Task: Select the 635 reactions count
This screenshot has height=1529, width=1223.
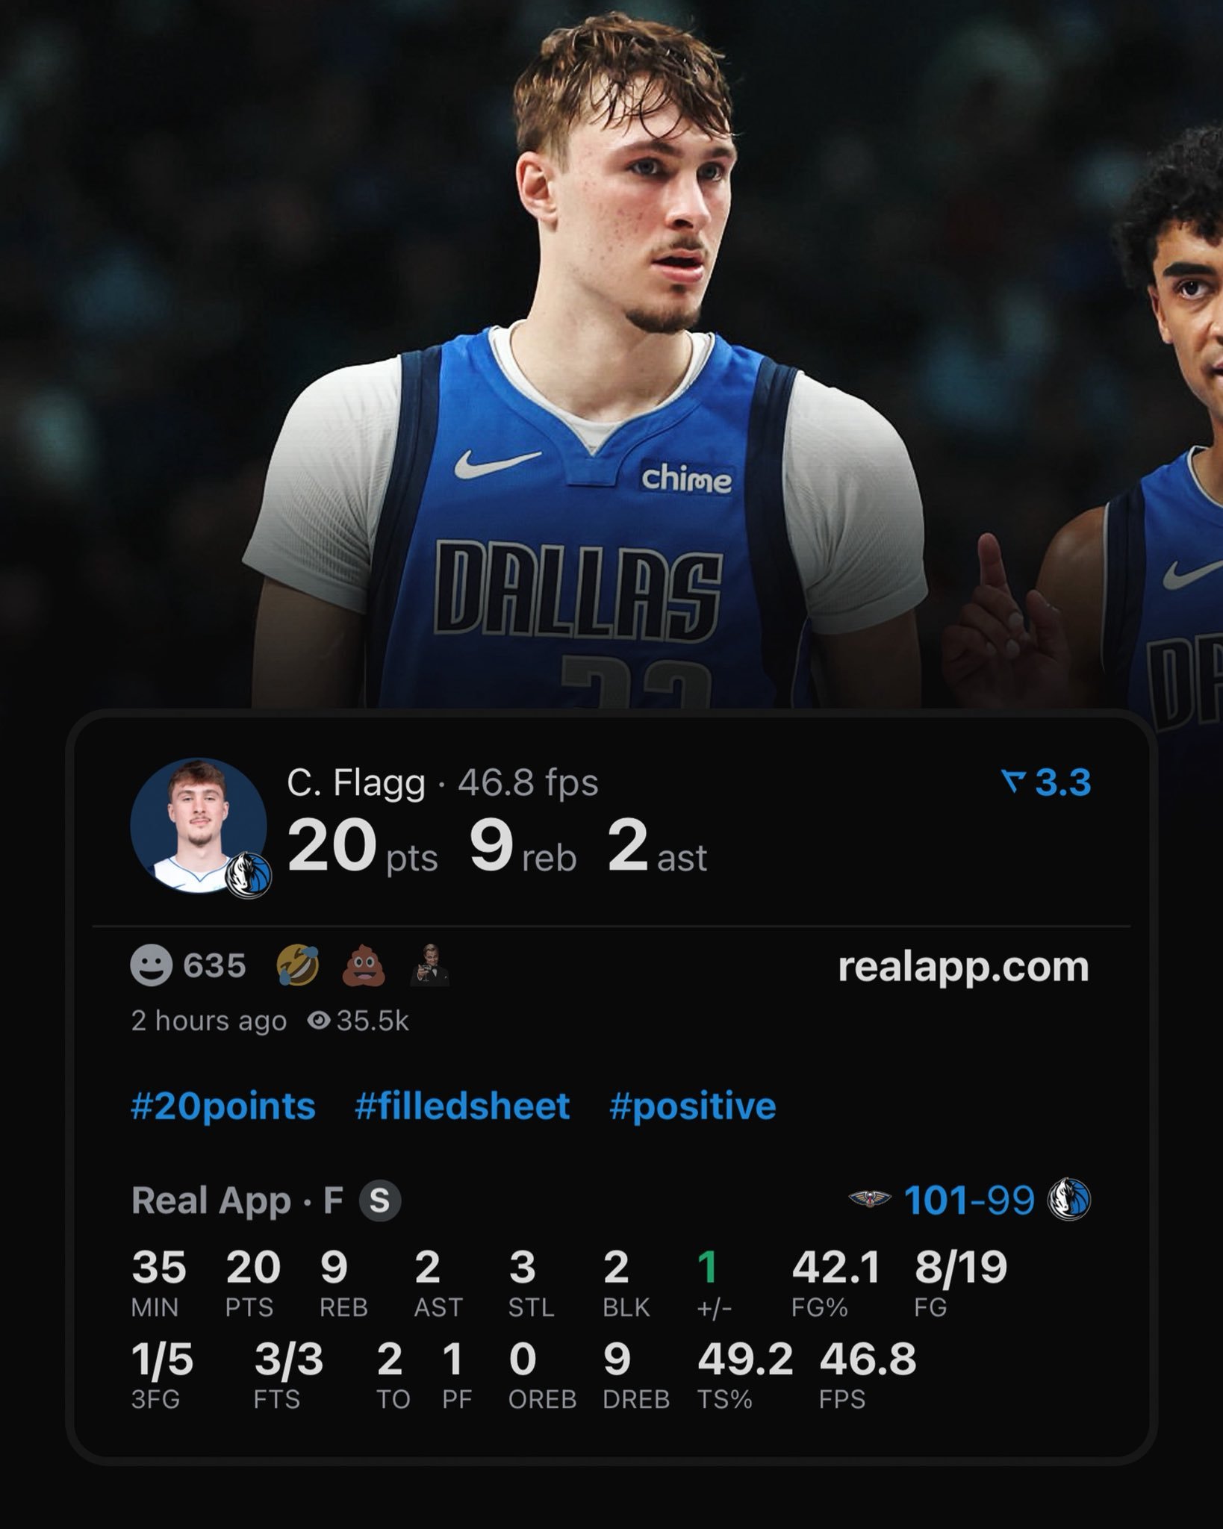Action: 214,966
